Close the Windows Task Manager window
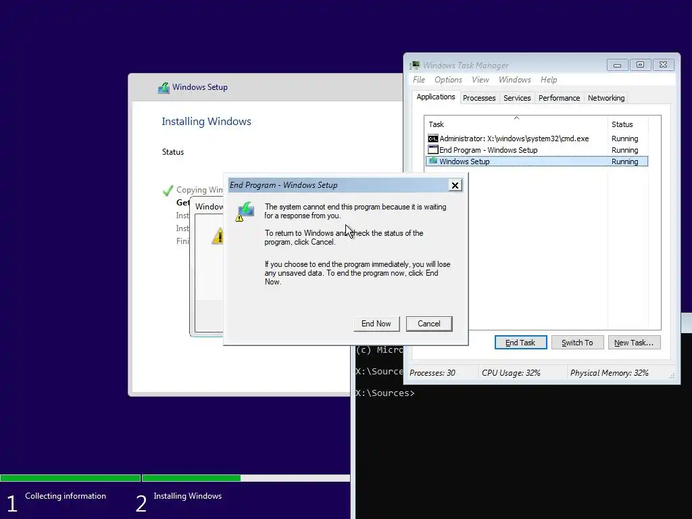 tap(664, 66)
